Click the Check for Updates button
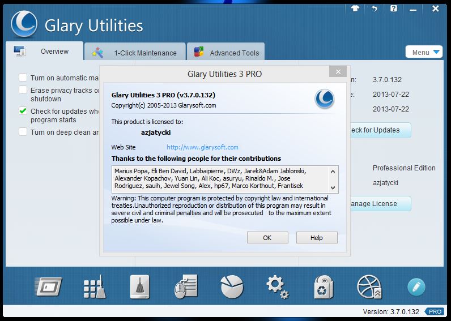This screenshot has height=321, width=451. click(380, 130)
